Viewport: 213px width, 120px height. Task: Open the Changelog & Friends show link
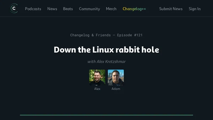[x=91, y=35]
